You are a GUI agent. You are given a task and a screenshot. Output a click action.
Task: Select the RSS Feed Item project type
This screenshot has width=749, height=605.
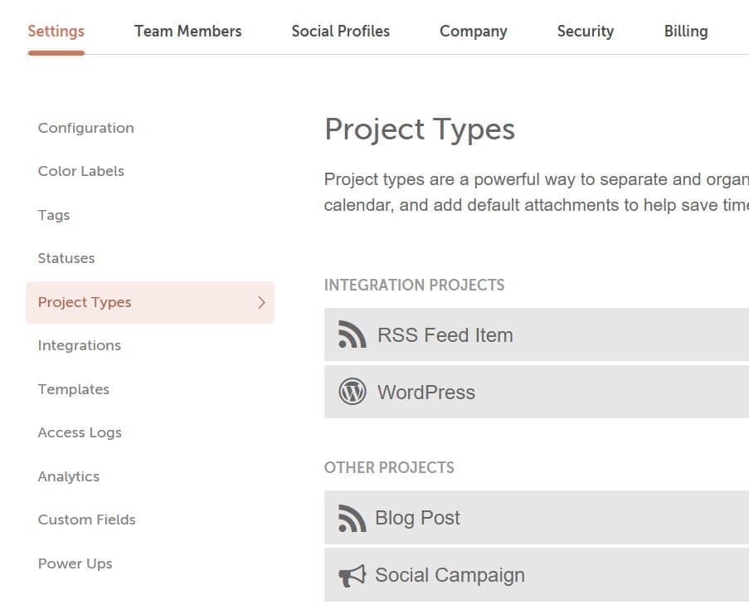point(537,334)
